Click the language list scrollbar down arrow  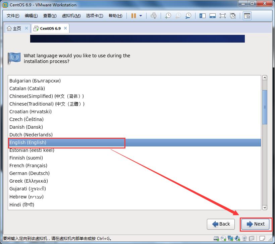click(265, 207)
